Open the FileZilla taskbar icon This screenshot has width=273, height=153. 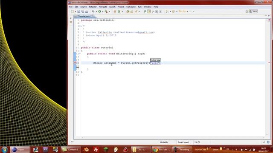click(96, 150)
